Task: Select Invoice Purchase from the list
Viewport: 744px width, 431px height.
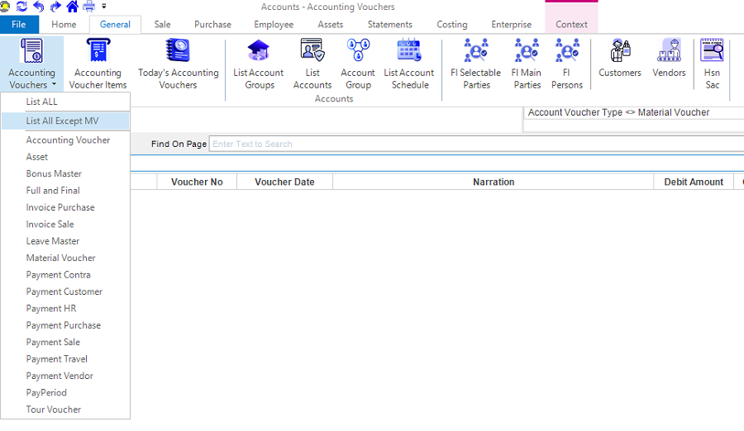Action: point(60,207)
